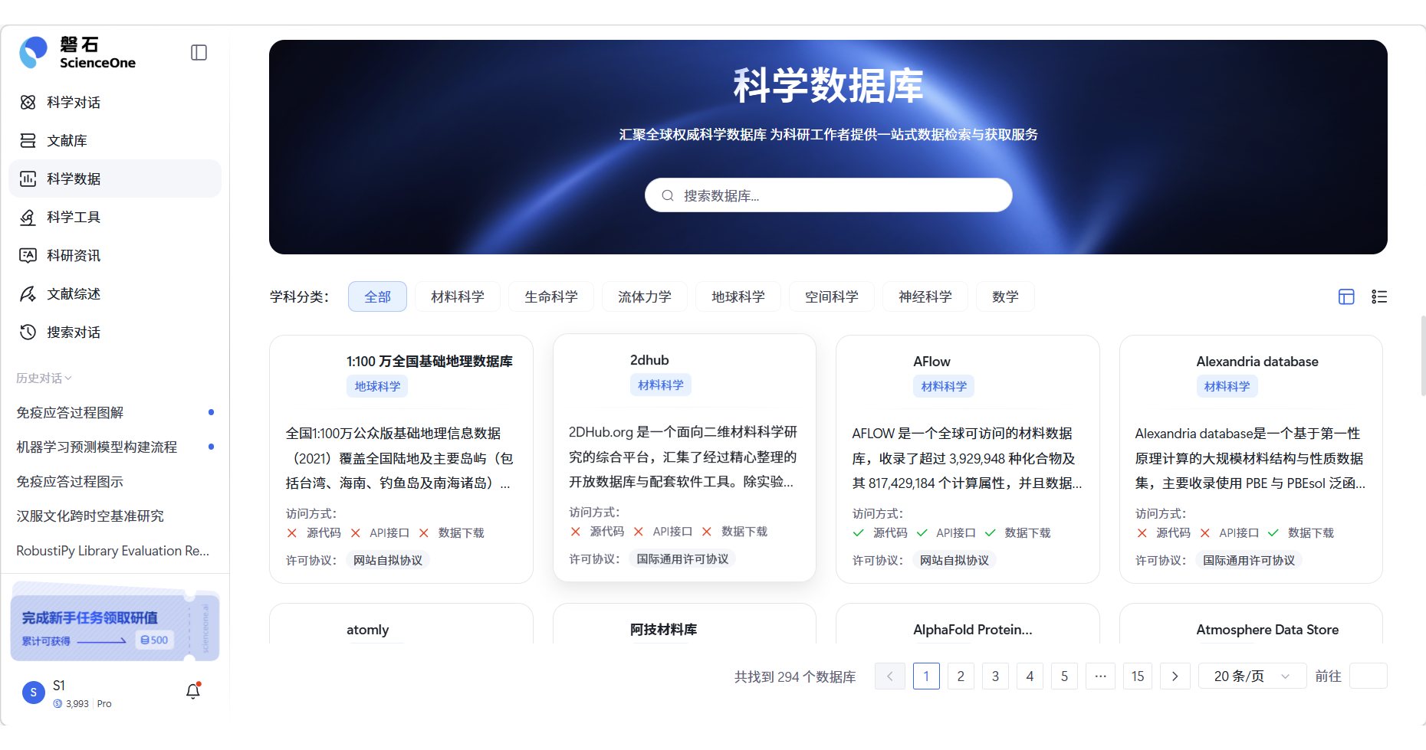Click the 完成新手任务领取研值 banner
The height and width of the screenshot is (750, 1426).
pyautogui.click(x=115, y=622)
